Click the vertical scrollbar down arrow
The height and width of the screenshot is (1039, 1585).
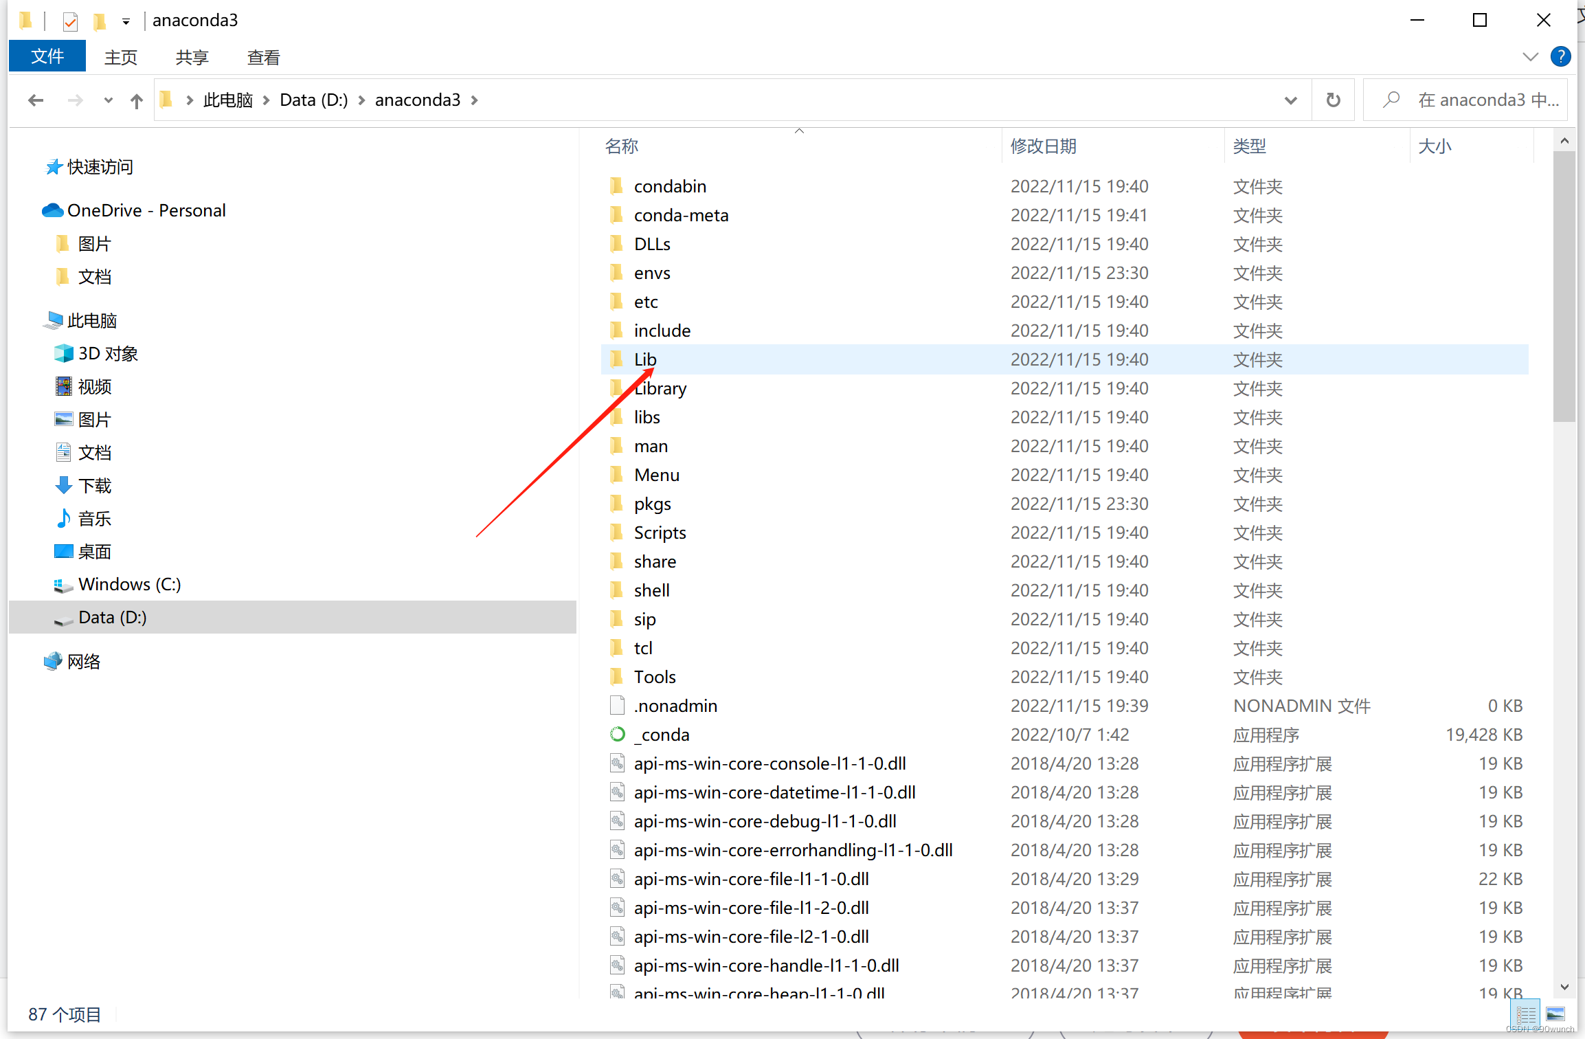pos(1564,987)
